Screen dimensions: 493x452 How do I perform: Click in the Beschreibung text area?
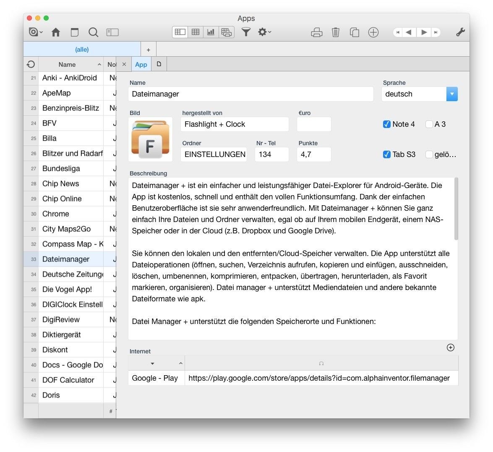tap(291, 259)
